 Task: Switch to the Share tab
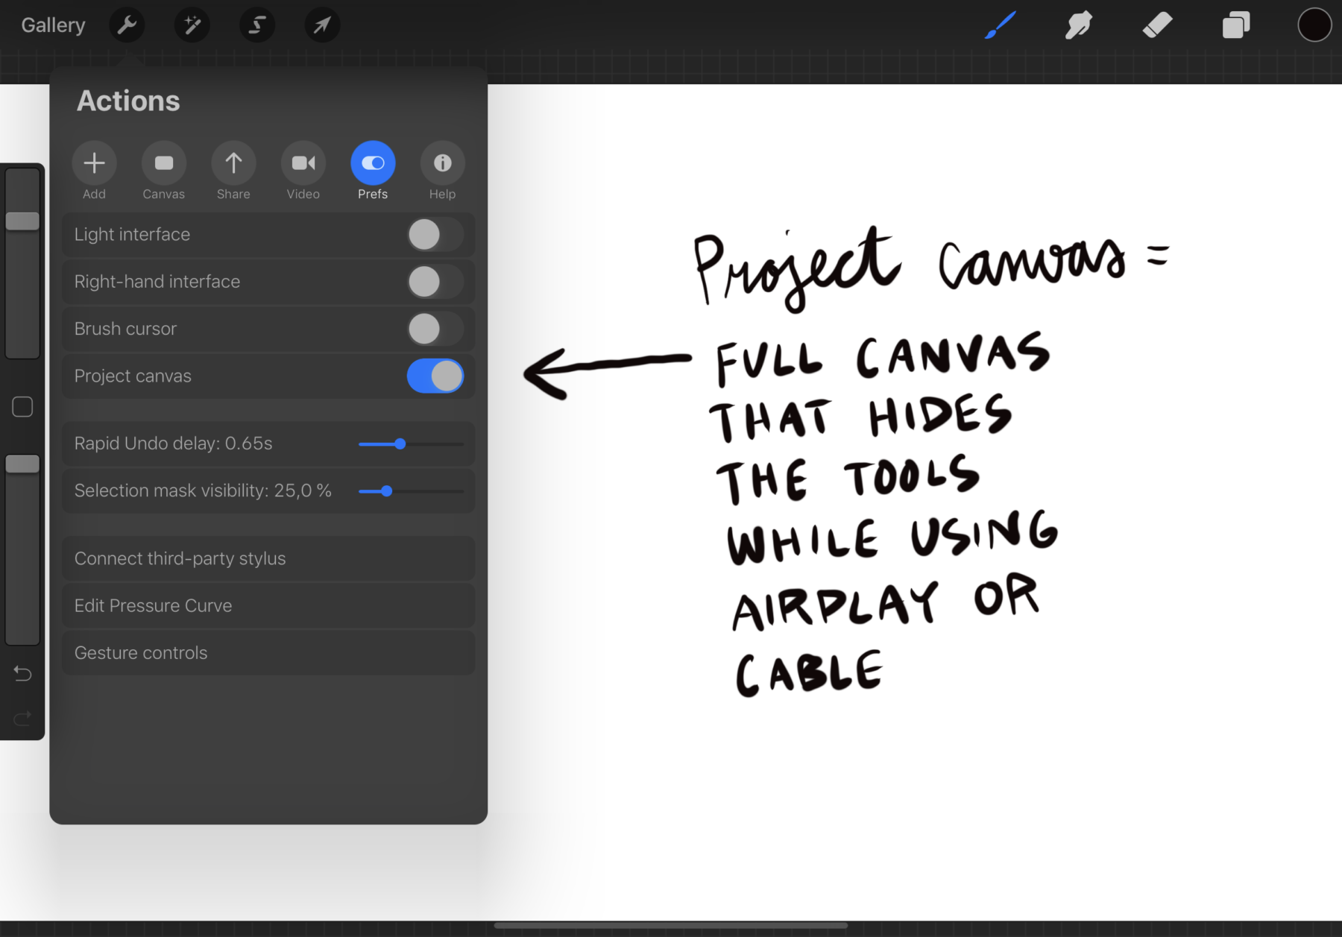233,171
